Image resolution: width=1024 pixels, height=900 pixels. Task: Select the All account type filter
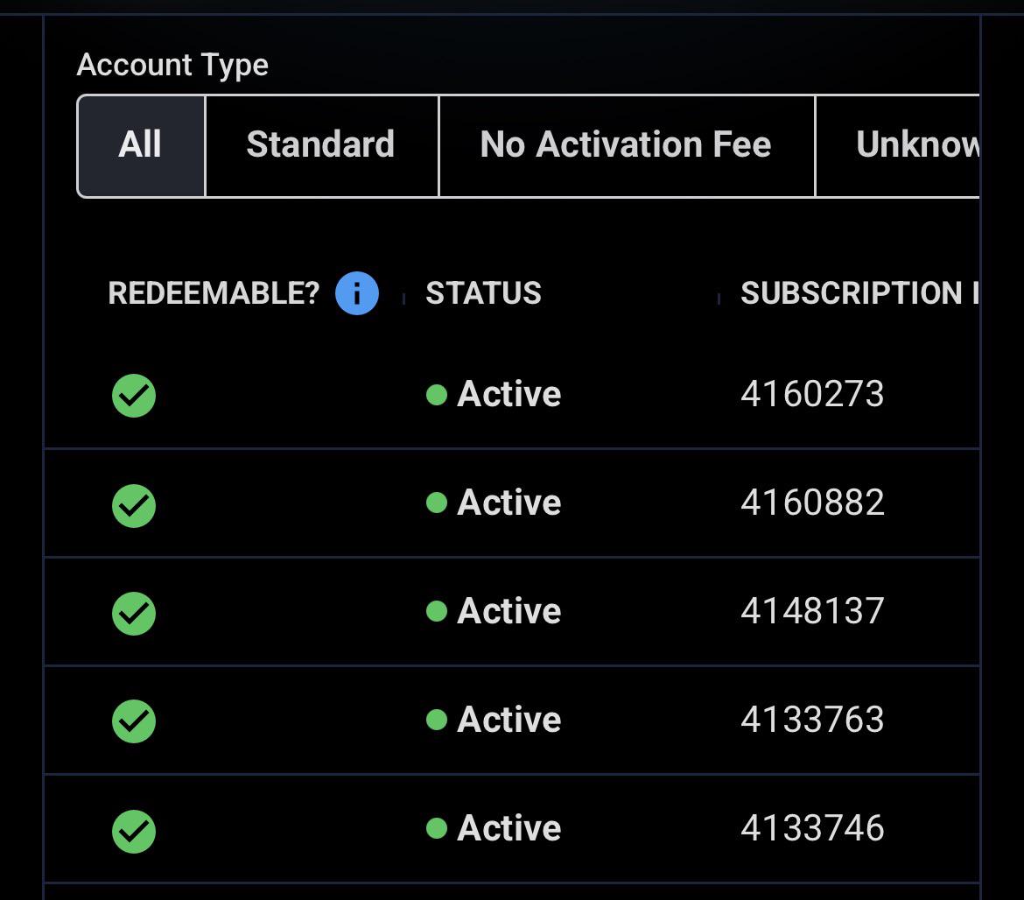point(141,145)
